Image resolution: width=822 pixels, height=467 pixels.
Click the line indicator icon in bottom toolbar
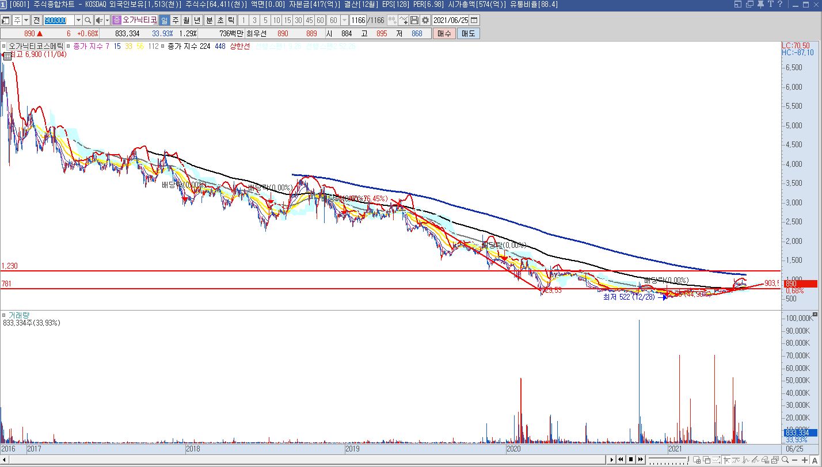736,460
